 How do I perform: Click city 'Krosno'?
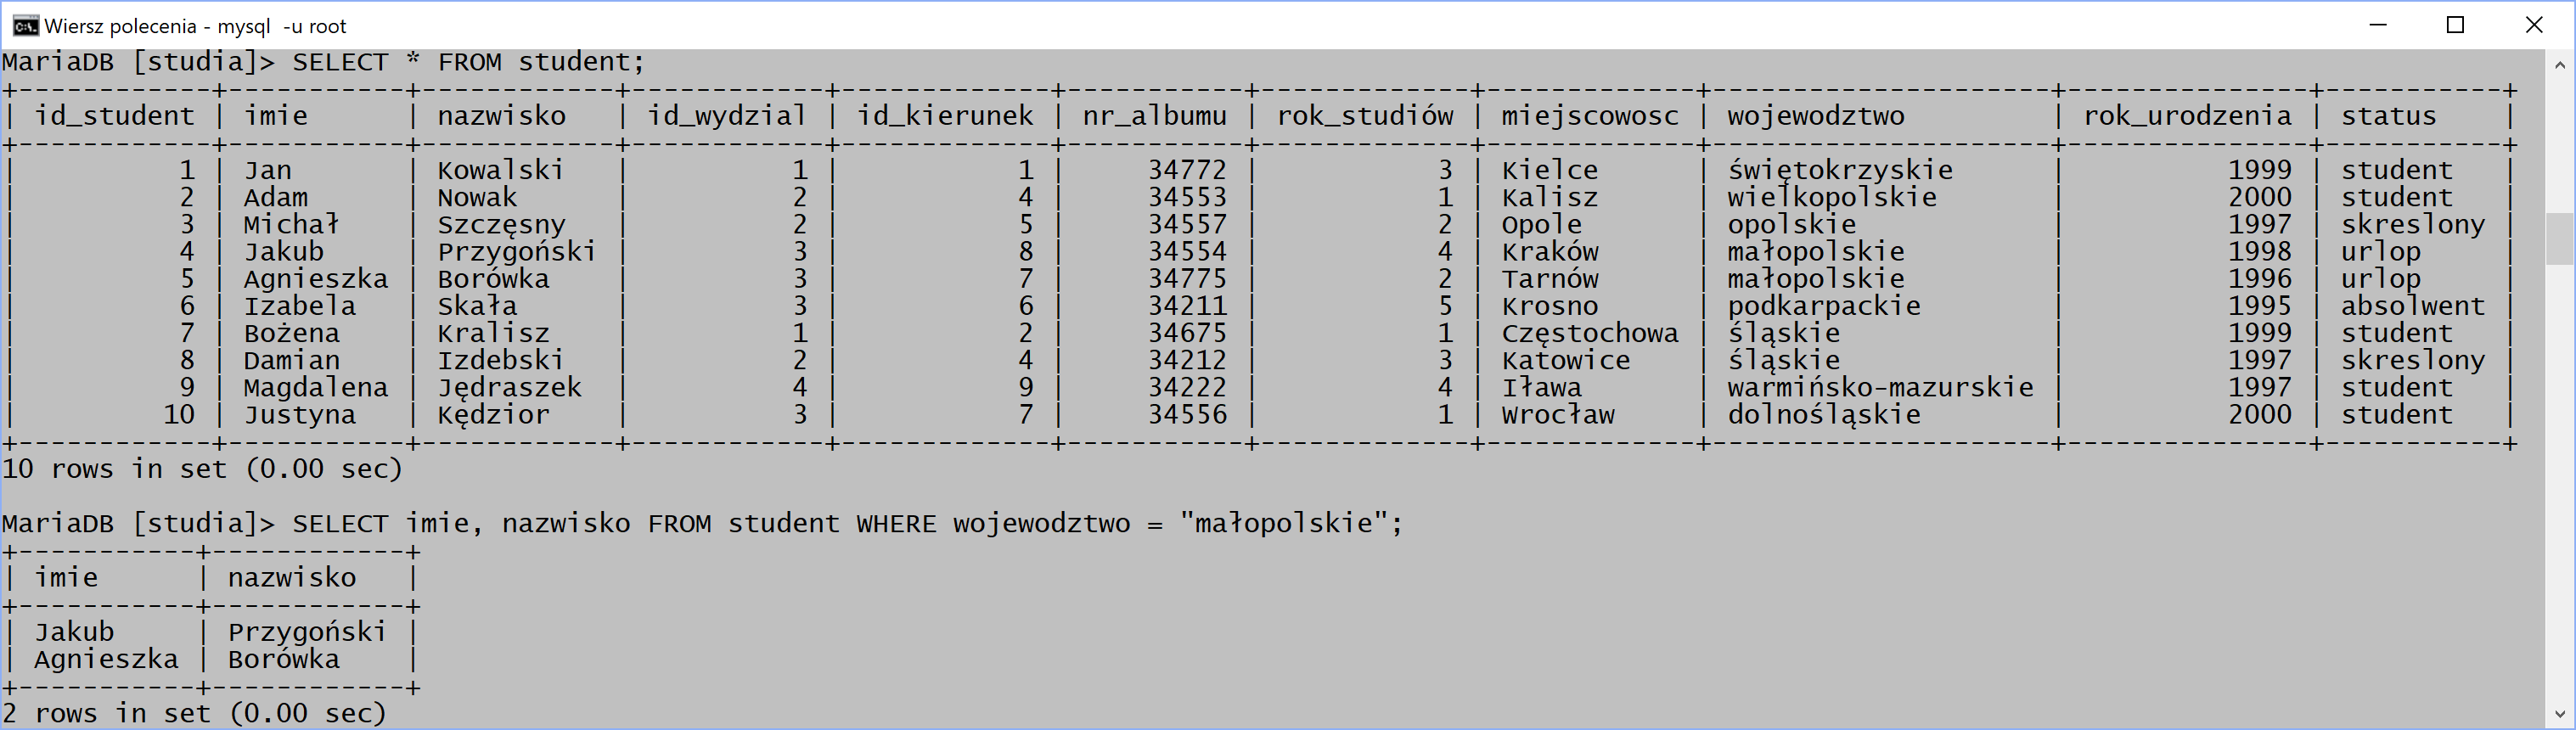coord(1550,306)
